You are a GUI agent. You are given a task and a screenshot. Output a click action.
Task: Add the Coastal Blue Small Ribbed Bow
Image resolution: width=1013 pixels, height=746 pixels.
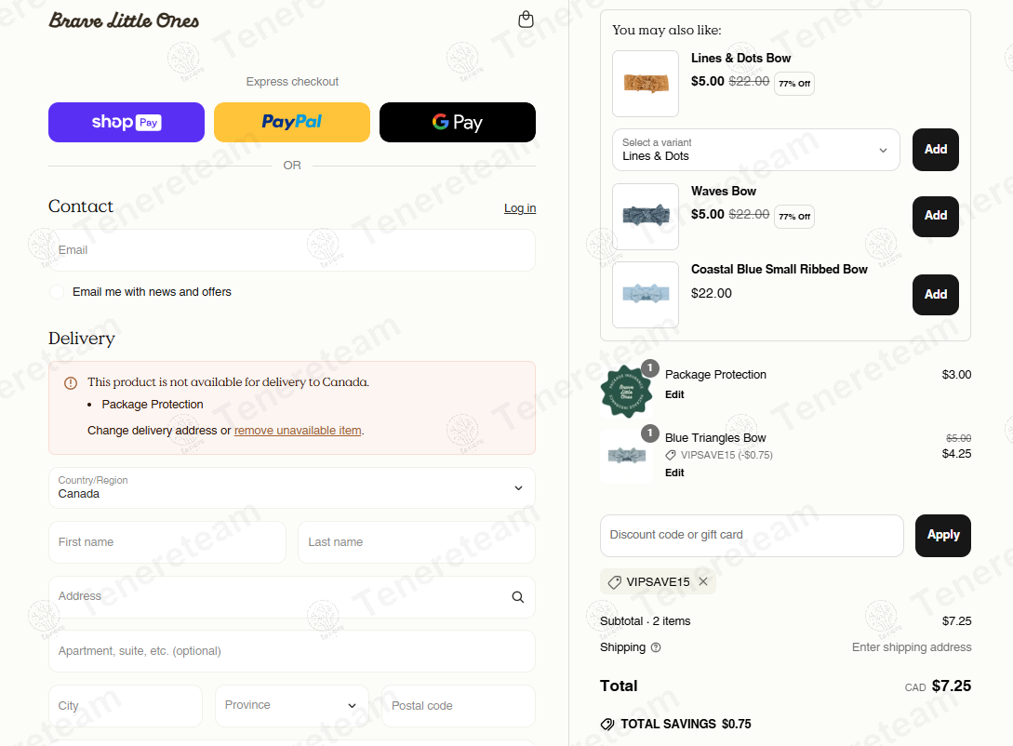click(x=936, y=295)
